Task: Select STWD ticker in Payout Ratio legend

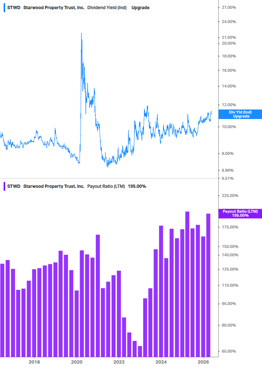Action: click(14, 186)
